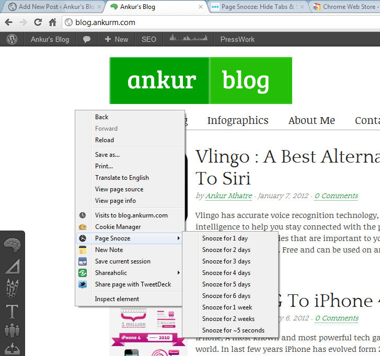
Task: Close the Page Snooze tab
Action: (x=302, y=7)
